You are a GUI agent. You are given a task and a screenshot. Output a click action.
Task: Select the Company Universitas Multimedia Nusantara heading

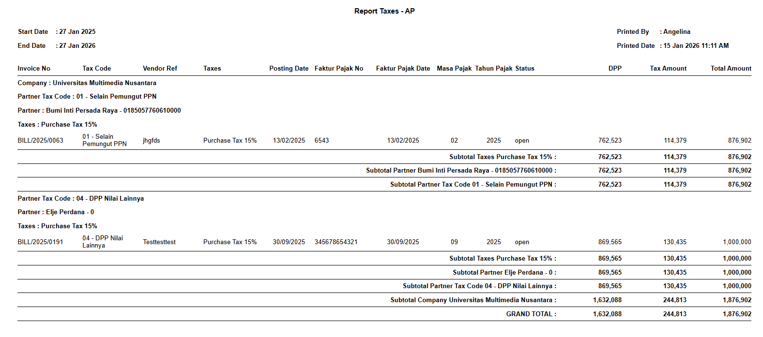87,83
